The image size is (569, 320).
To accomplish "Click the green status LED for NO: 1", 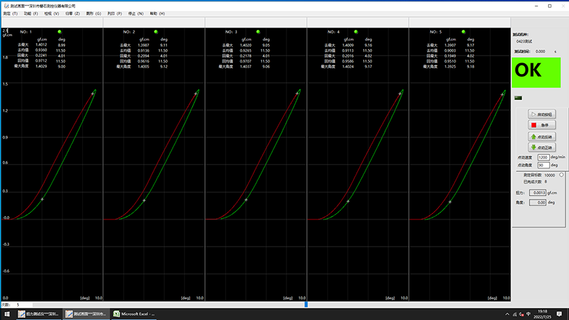I will coord(59,32).
